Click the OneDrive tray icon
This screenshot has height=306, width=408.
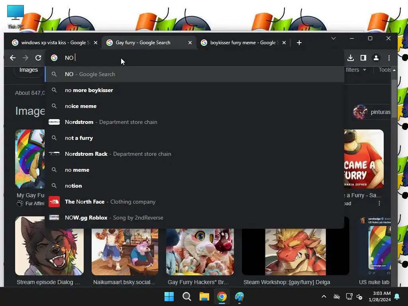pyautogui.click(x=337, y=296)
